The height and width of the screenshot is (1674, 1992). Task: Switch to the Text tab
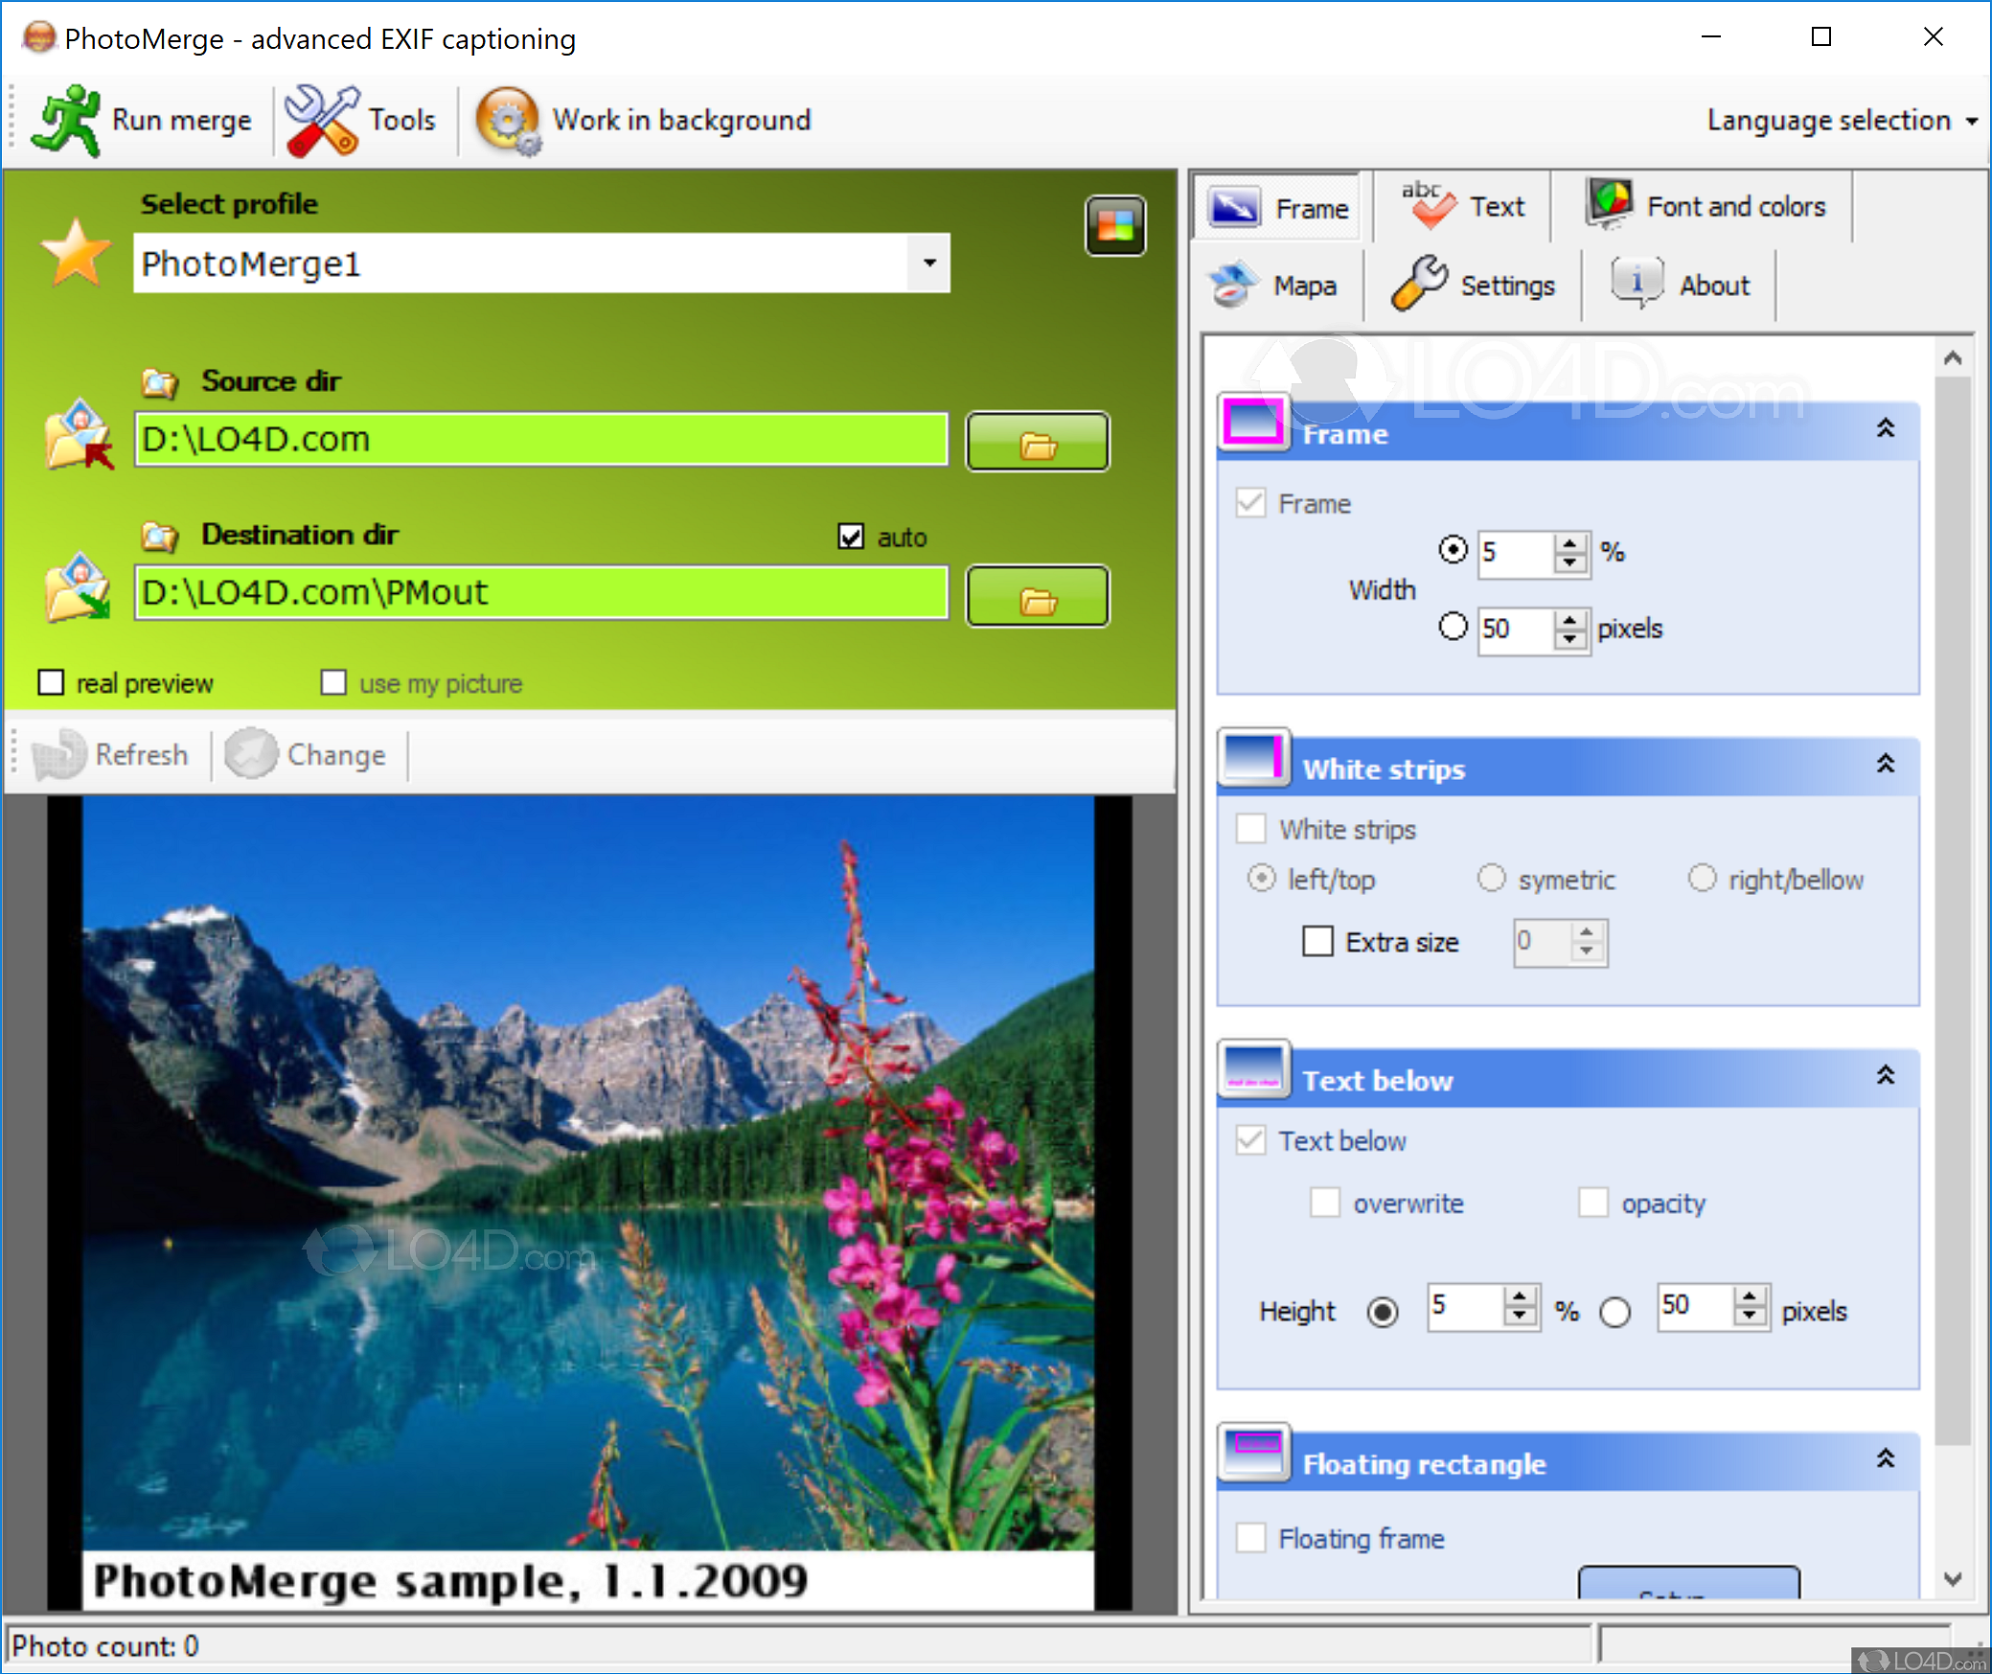1462,206
